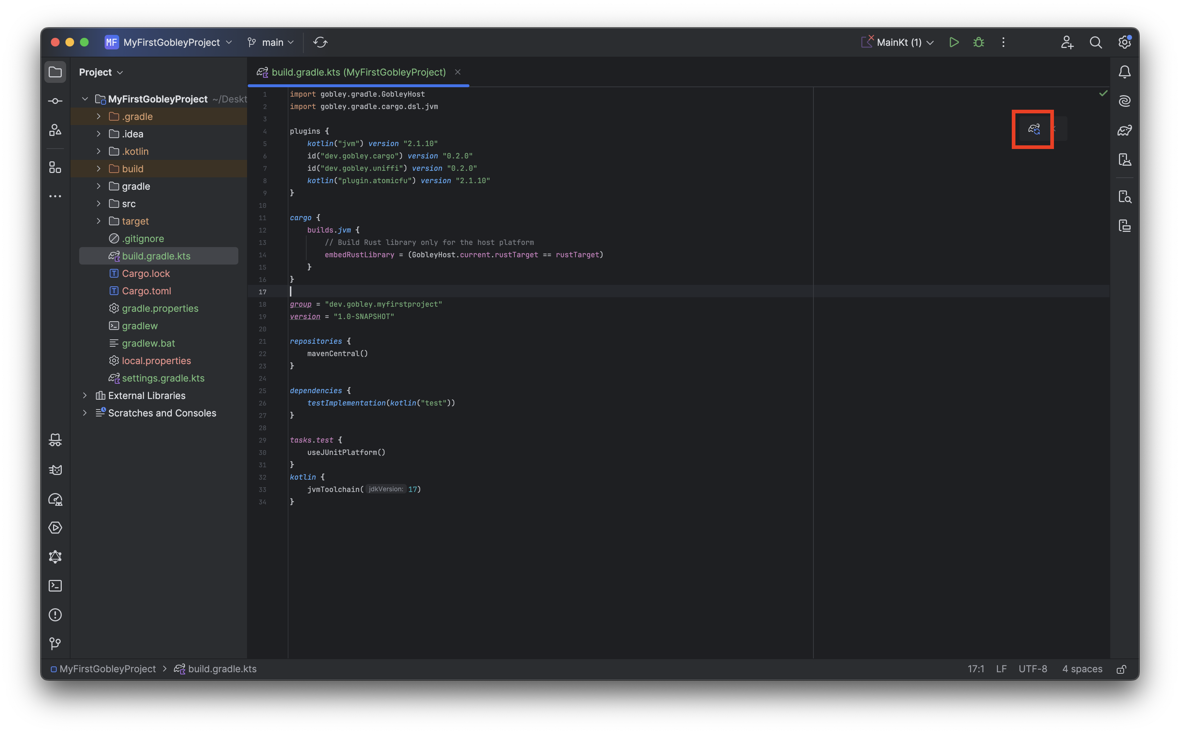Expand the src folder
1180x734 pixels.
pos(98,204)
